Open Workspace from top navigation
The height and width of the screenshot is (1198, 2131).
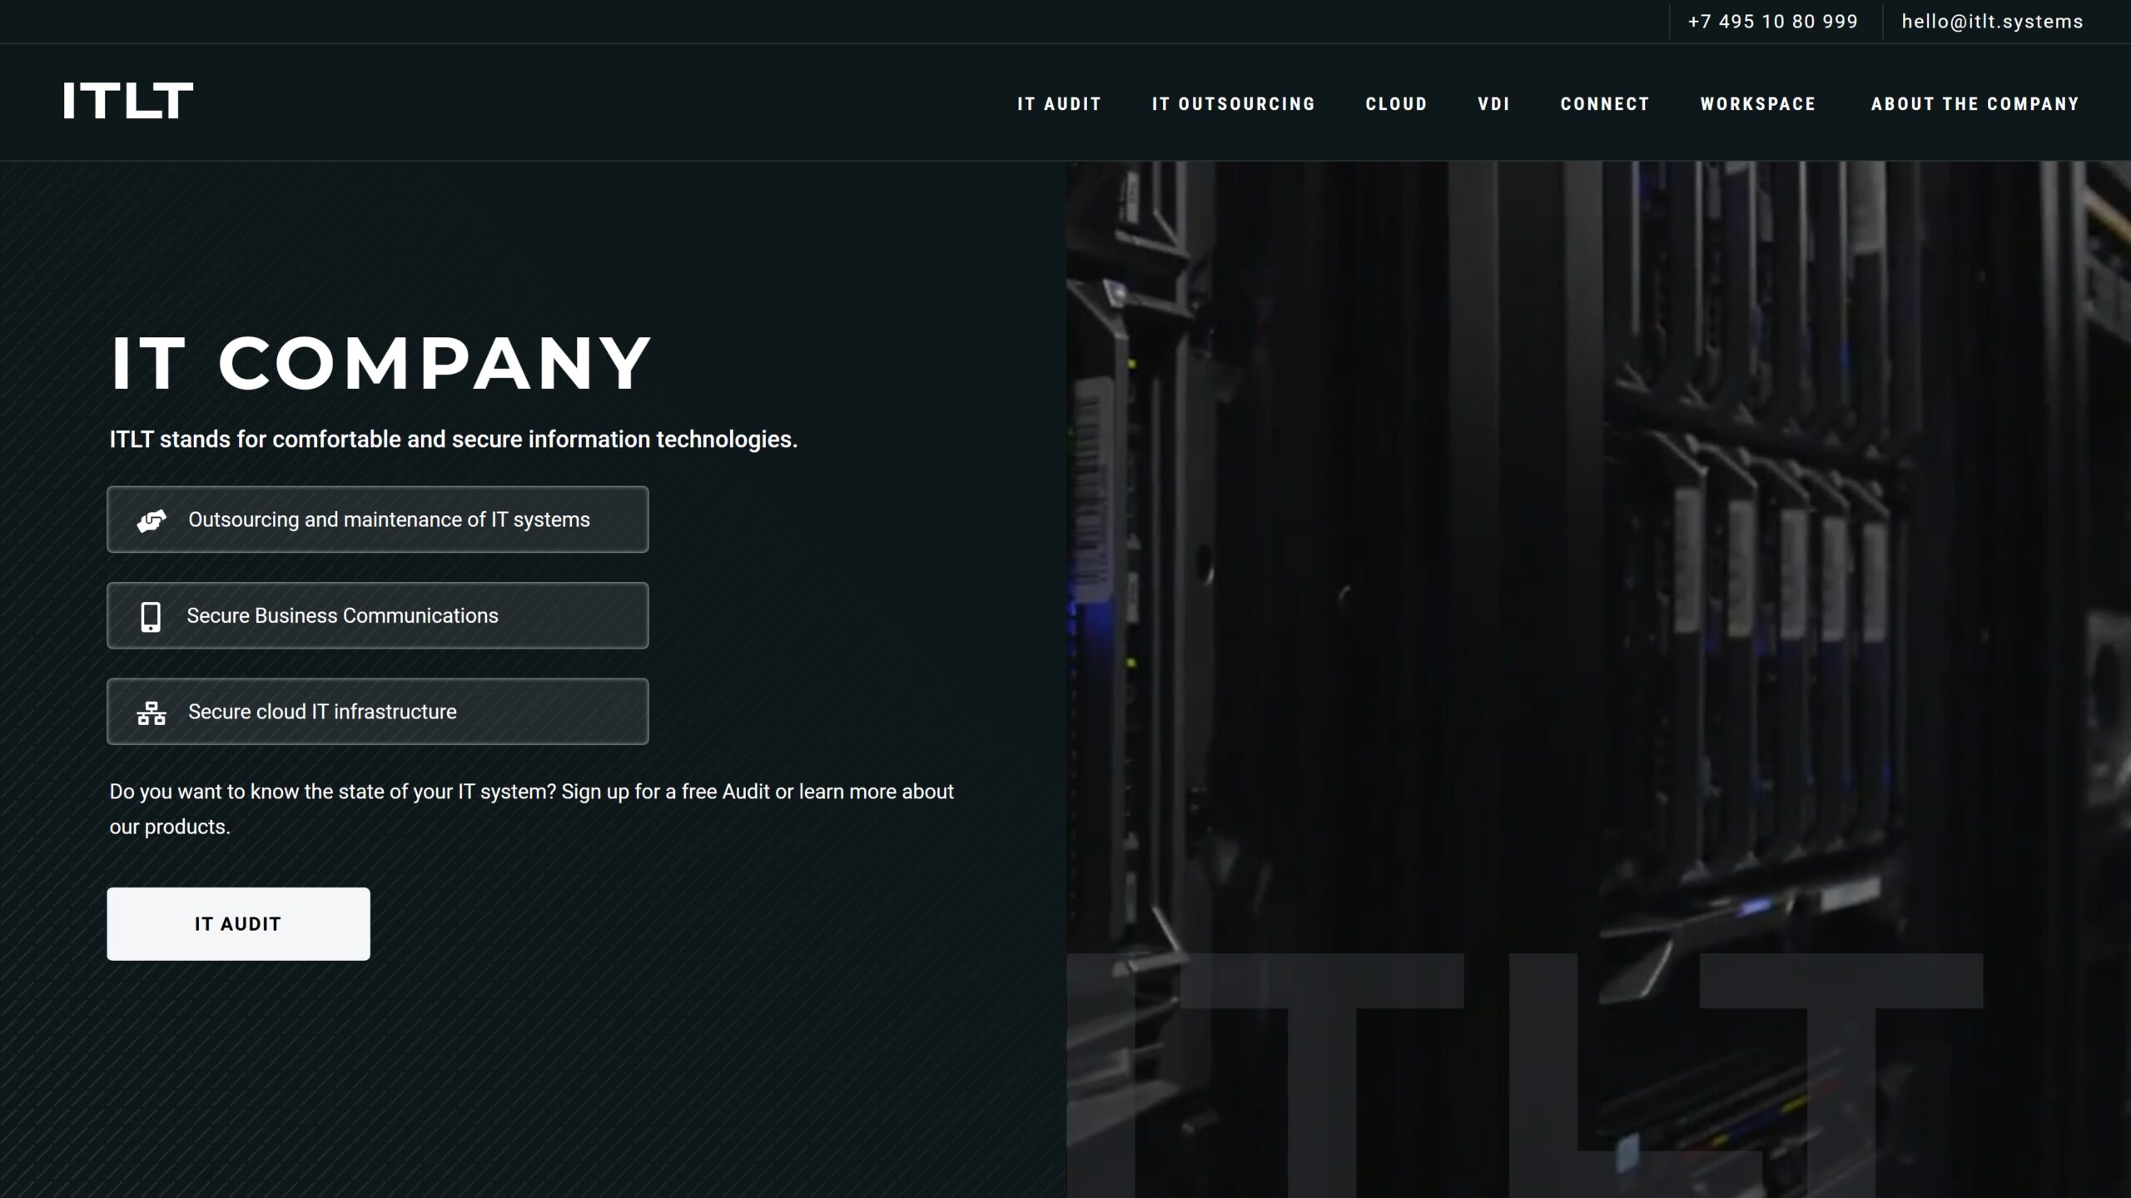[x=1757, y=104]
